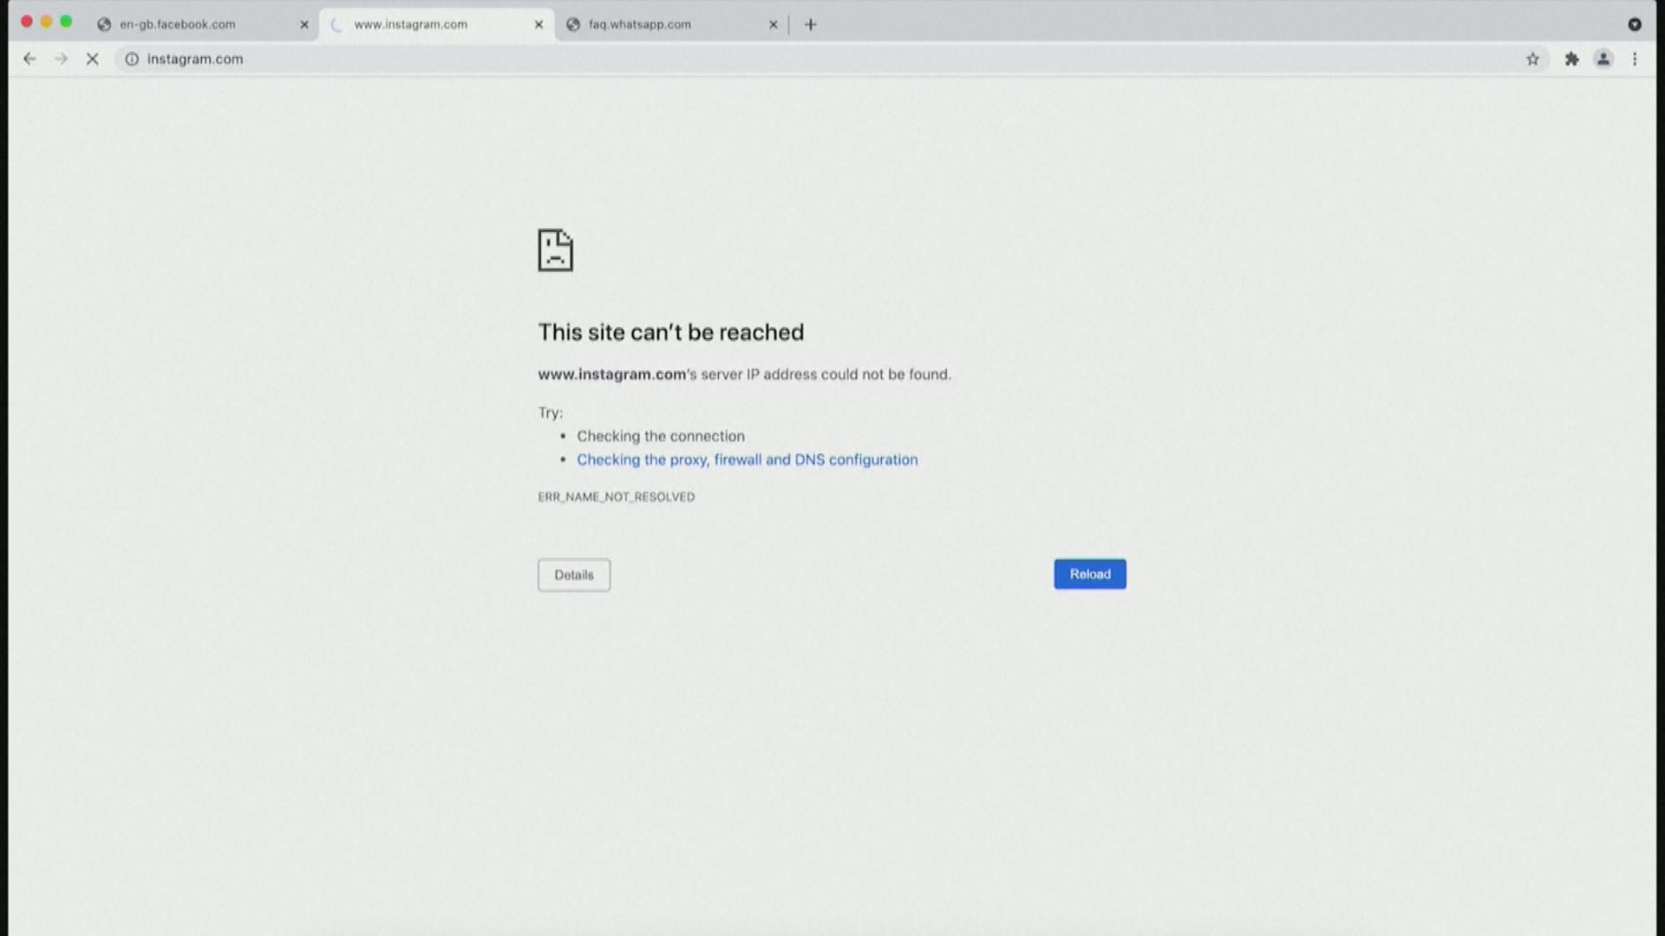Open proxy, firewall and DNS configuration link
This screenshot has height=936, width=1665.
747,459
